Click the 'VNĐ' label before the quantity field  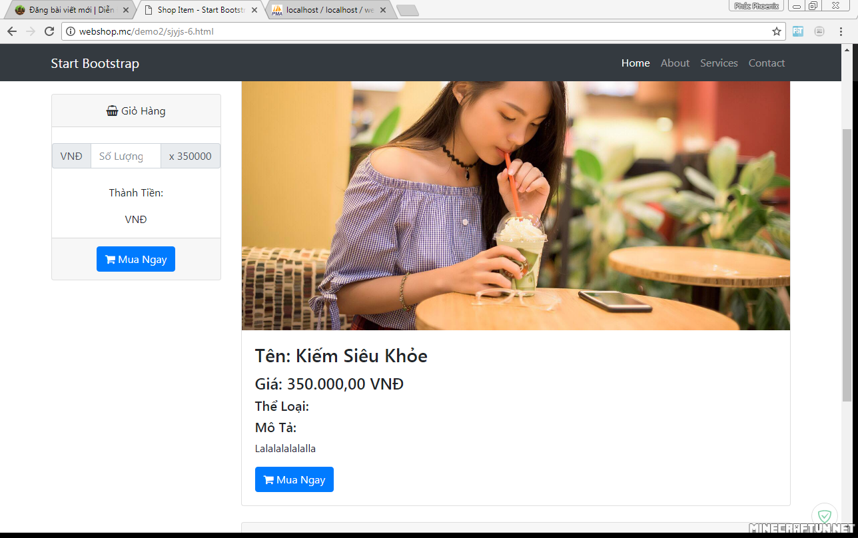[x=71, y=156]
